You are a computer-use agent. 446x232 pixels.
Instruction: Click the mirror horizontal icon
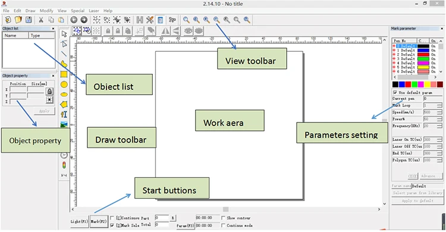tap(165, 31)
